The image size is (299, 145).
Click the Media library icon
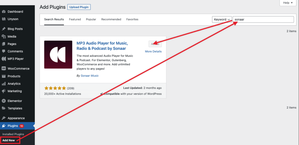tap(4, 36)
